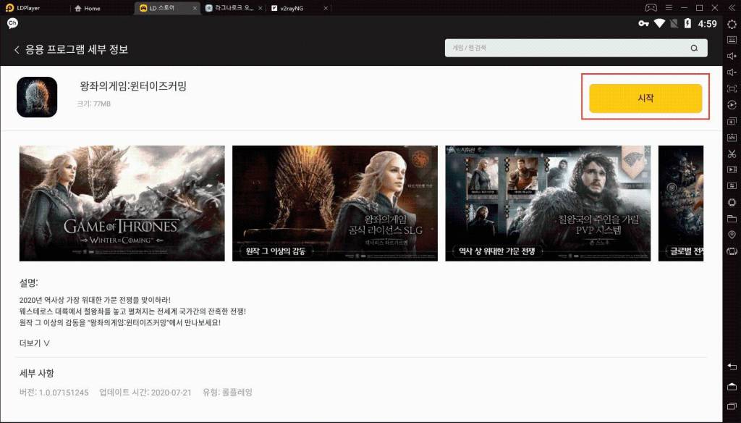
Task: Close the LD 스토어 tab
Action: pos(195,8)
